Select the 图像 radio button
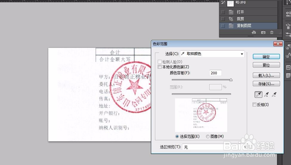 click(x=208, y=136)
